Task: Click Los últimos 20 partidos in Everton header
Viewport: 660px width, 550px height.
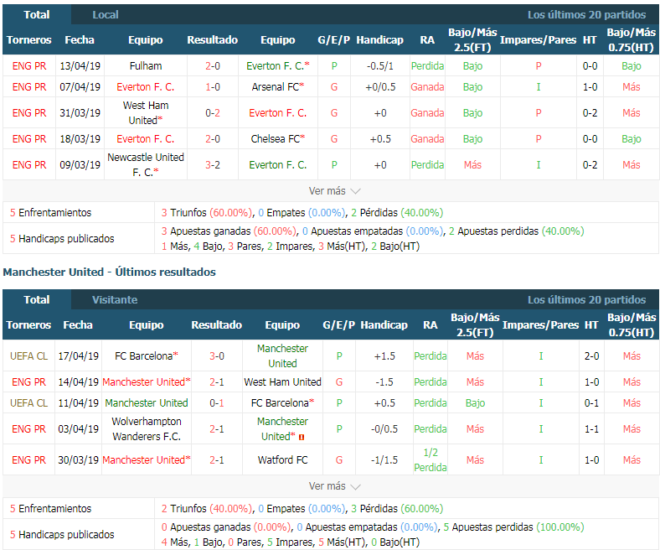Action: tap(586, 15)
